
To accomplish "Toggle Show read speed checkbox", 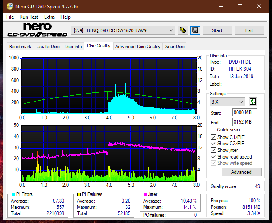I will 213,156.
